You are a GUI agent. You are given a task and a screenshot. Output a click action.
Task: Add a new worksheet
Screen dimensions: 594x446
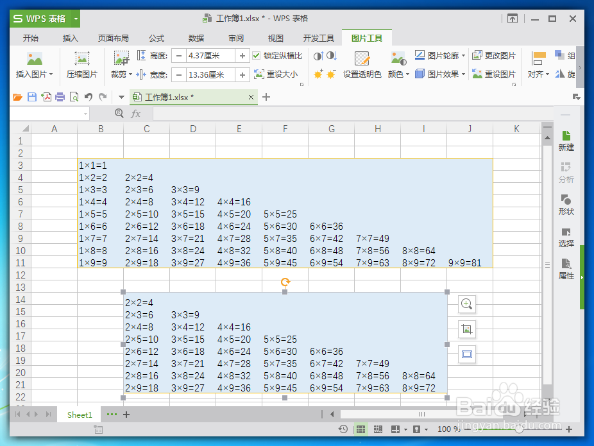pyautogui.click(x=126, y=415)
